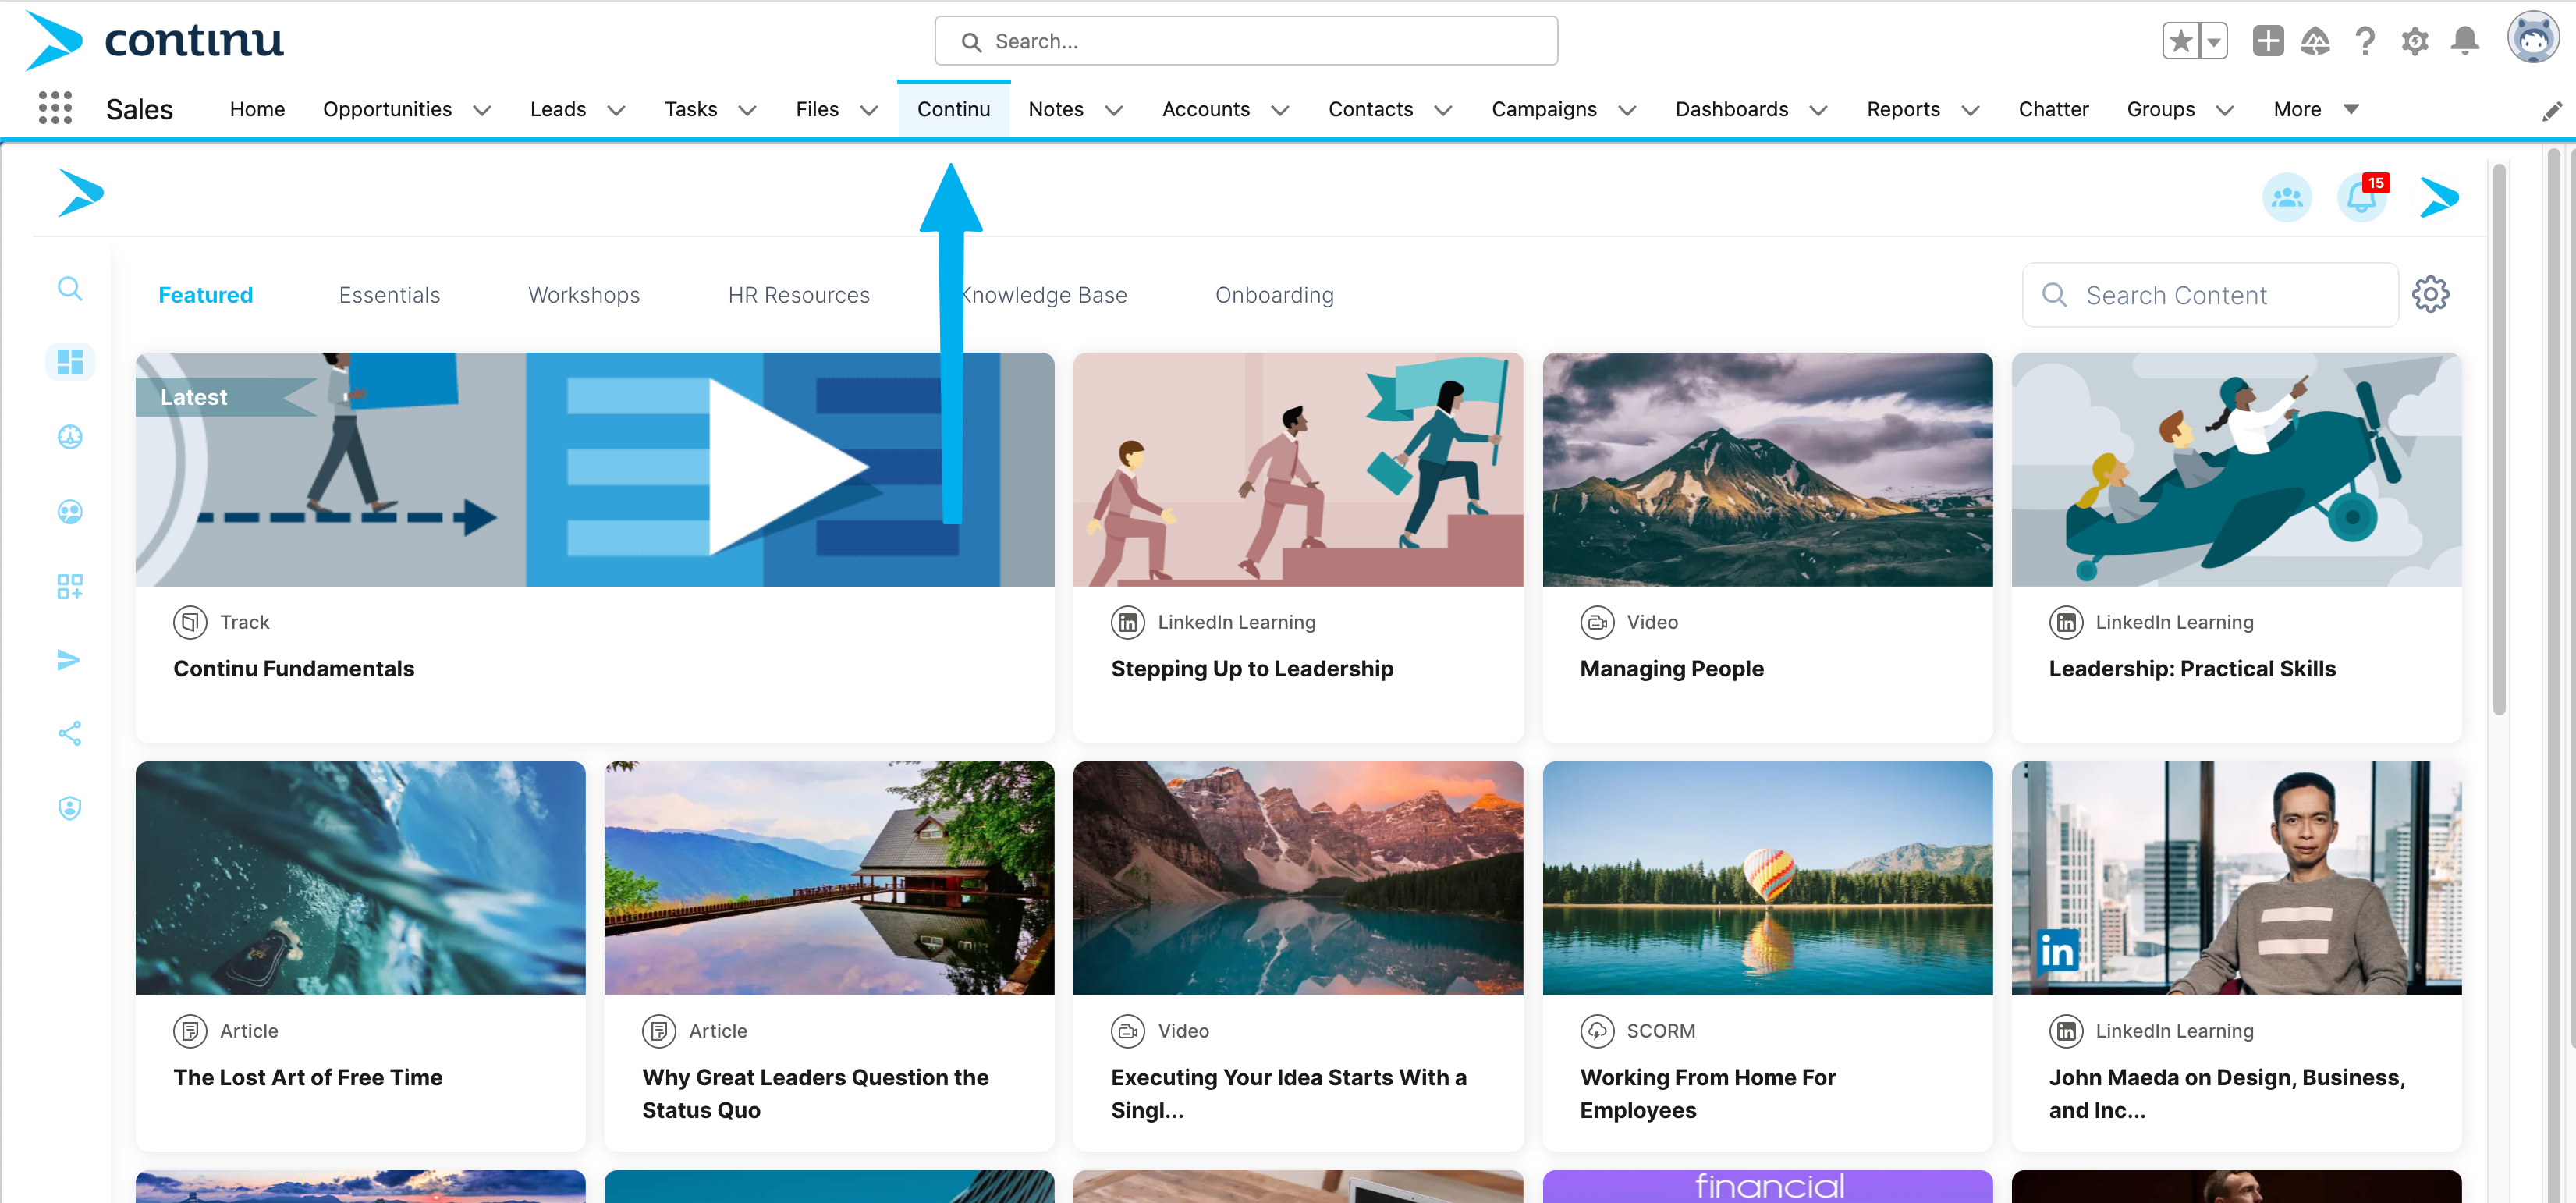Viewport: 2576px width, 1203px height.
Task: Open the More navigation dropdown
Action: [x=2316, y=109]
